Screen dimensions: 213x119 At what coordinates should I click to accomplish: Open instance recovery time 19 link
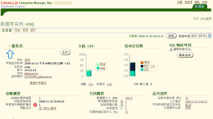coord(187,98)
